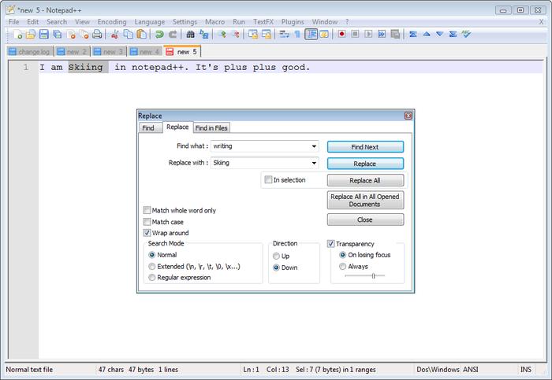Click the Cut scissors icon
The image size is (552, 380).
115,34
